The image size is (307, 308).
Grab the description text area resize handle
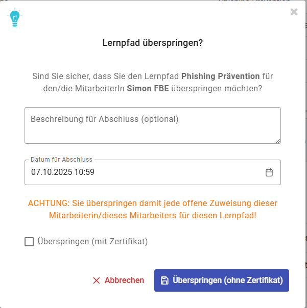pos(278,141)
